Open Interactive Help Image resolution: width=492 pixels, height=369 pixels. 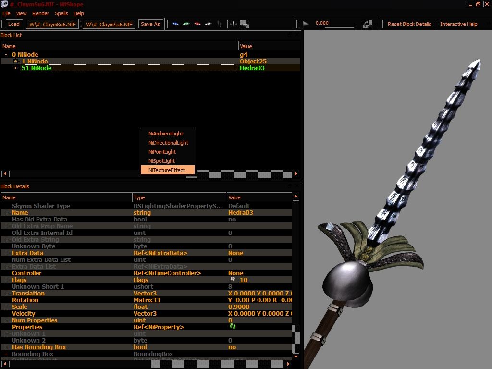pos(458,24)
